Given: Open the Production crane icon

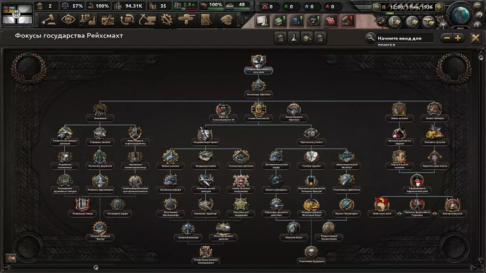Looking at the screenshot, I should point(147,20).
